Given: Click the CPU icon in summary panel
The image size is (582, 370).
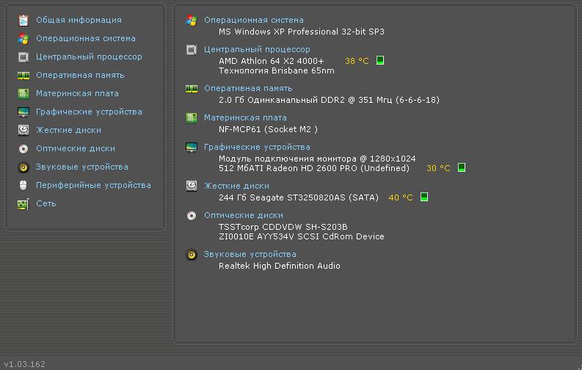Looking at the screenshot, I should coord(192,50).
